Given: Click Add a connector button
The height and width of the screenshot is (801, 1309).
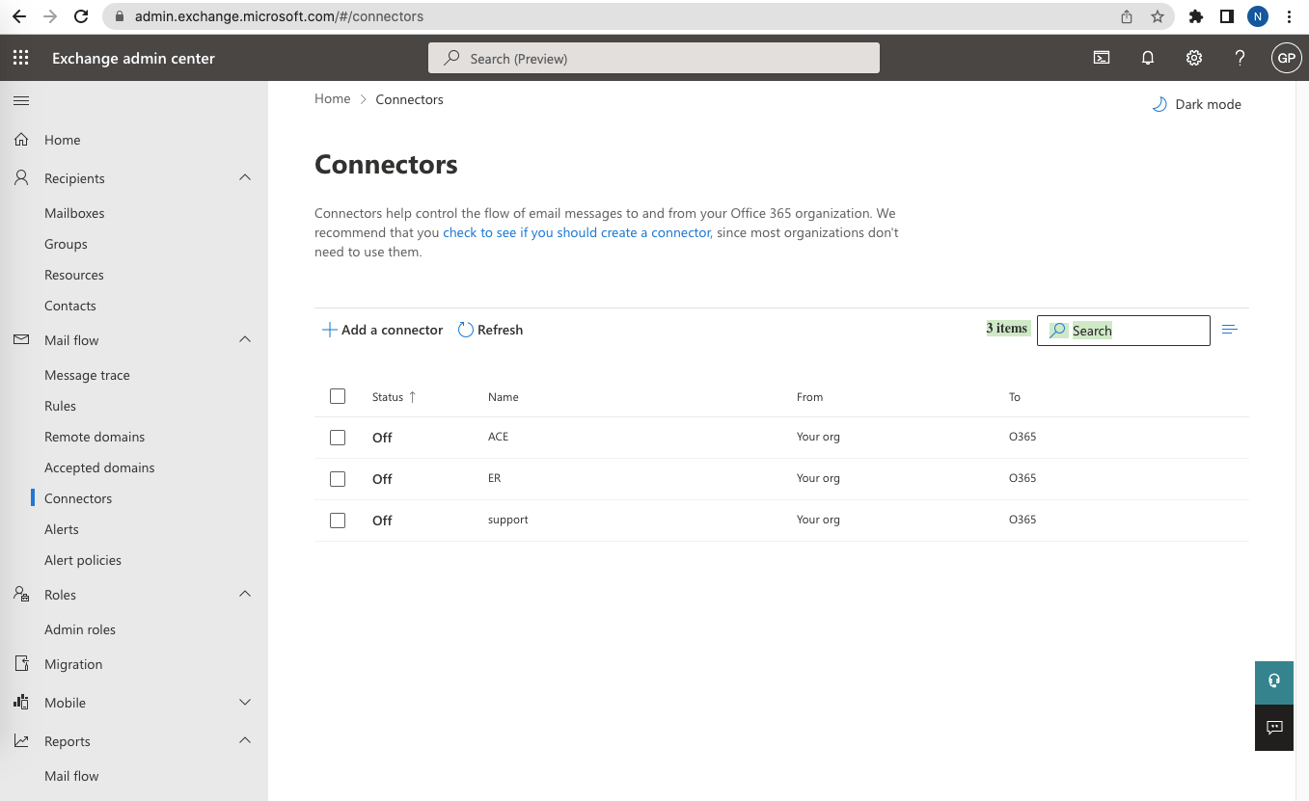Looking at the screenshot, I should (382, 330).
